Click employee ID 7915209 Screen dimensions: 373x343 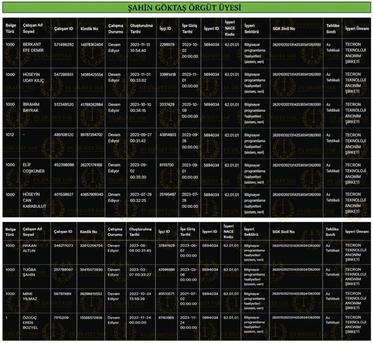pos(61,318)
